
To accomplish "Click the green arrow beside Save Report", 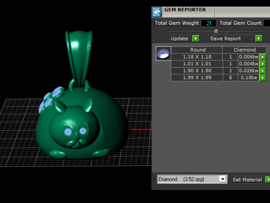I will tap(259, 38).
